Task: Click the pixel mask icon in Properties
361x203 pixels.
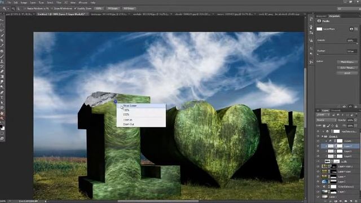Action: pyautogui.click(x=351, y=29)
